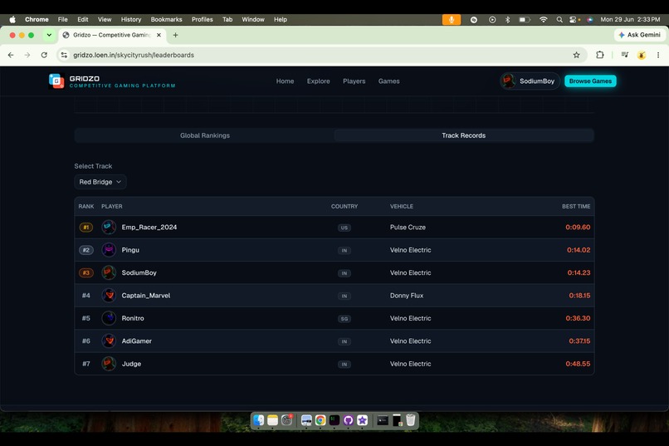Screen dimensions: 669x446
Task: Open SodiumBoy profile avatar in header
Action: click(x=508, y=81)
